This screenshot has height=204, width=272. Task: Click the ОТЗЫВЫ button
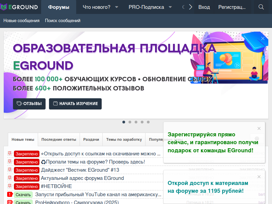tap(29, 104)
